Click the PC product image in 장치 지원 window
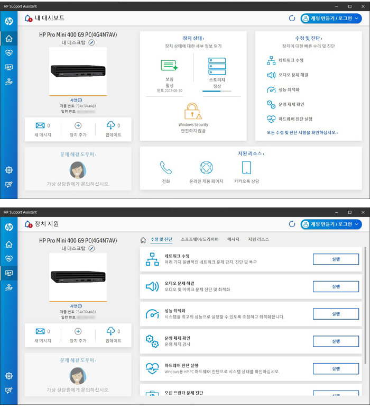Image resolution: width=370 pixels, height=407 pixels. pyautogui.click(x=78, y=277)
